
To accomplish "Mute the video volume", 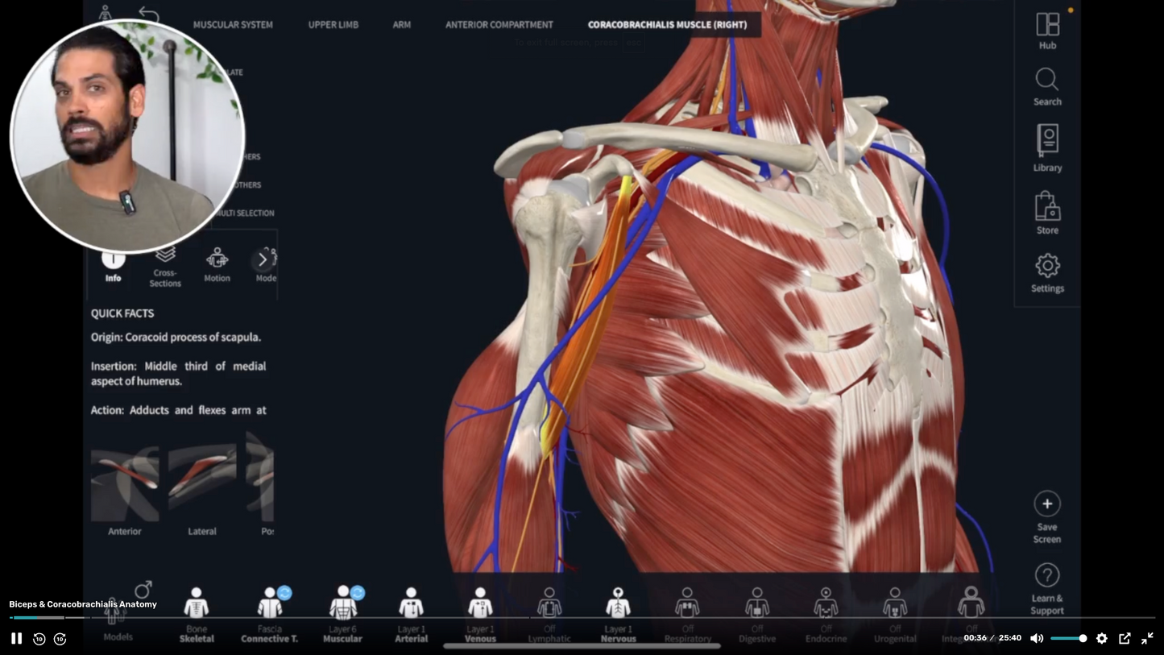I will pos(1037,638).
